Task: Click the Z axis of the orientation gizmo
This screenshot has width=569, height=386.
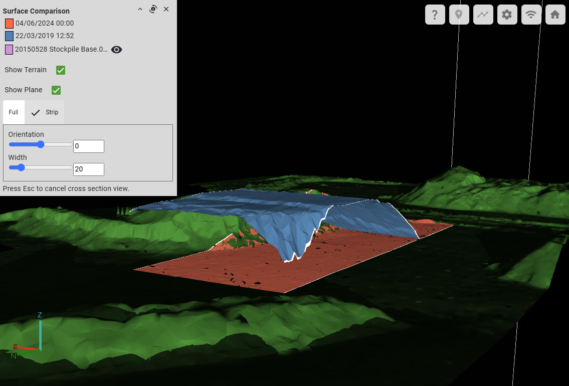Action: click(40, 332)
